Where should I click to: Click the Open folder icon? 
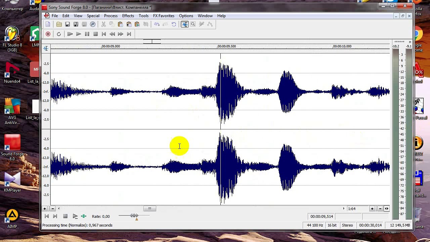click(59, 24)
